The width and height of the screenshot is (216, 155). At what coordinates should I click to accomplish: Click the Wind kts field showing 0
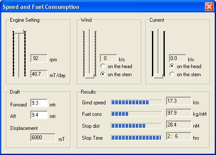[108, 58]
